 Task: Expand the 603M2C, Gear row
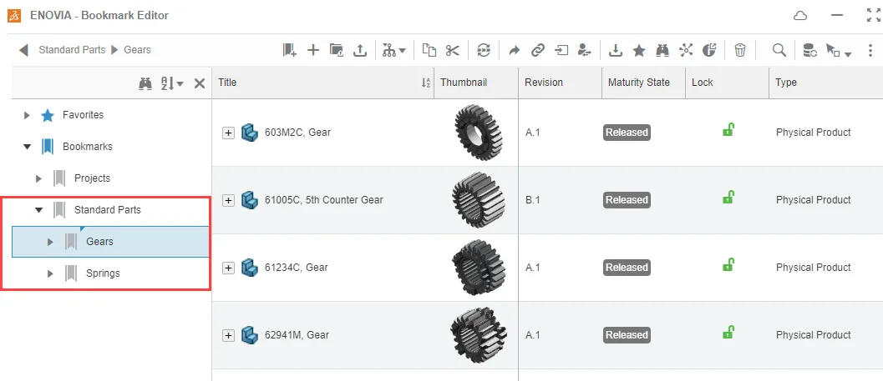pos(228,133)
